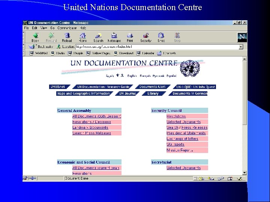The height and width of the screenshot is (202, 270).
Task: Open Secretariat Selected Documents link
Action: coord(183,168)
